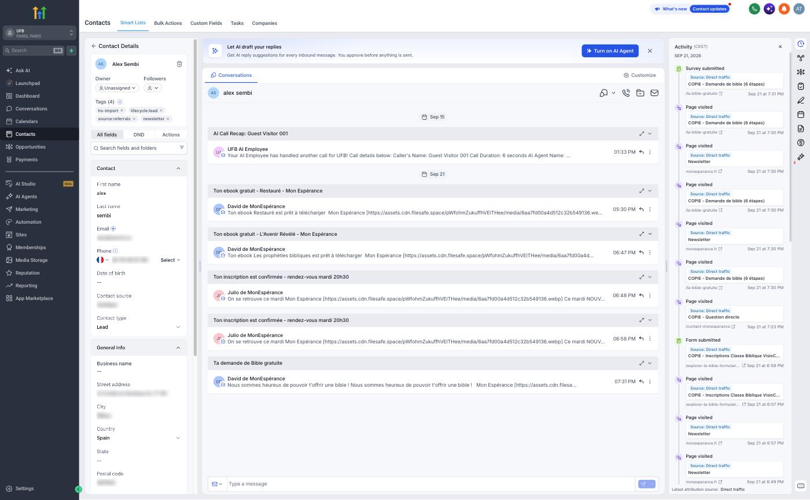
Task: Add a new tag with plus icon
Action: (120, 102)
